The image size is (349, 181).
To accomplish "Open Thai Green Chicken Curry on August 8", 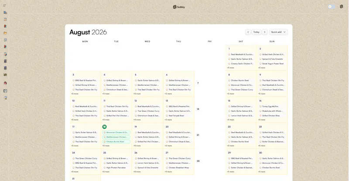I will point(241,90).
